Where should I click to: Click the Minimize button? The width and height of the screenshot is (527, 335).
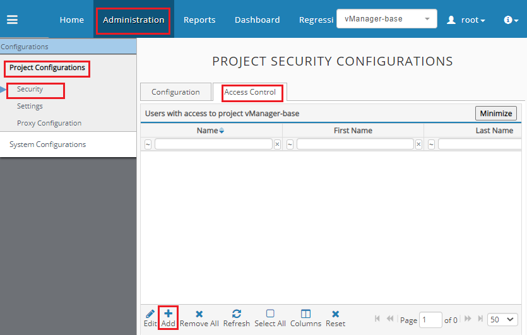point(495,114)
